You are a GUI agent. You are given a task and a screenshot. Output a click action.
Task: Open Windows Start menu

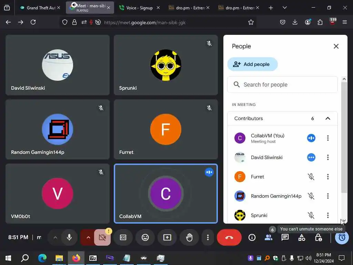(8, 258)
